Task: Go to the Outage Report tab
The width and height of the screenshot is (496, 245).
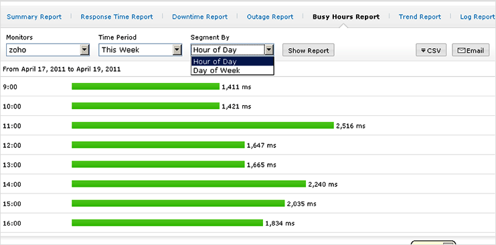Action: [x=270, y=17]
